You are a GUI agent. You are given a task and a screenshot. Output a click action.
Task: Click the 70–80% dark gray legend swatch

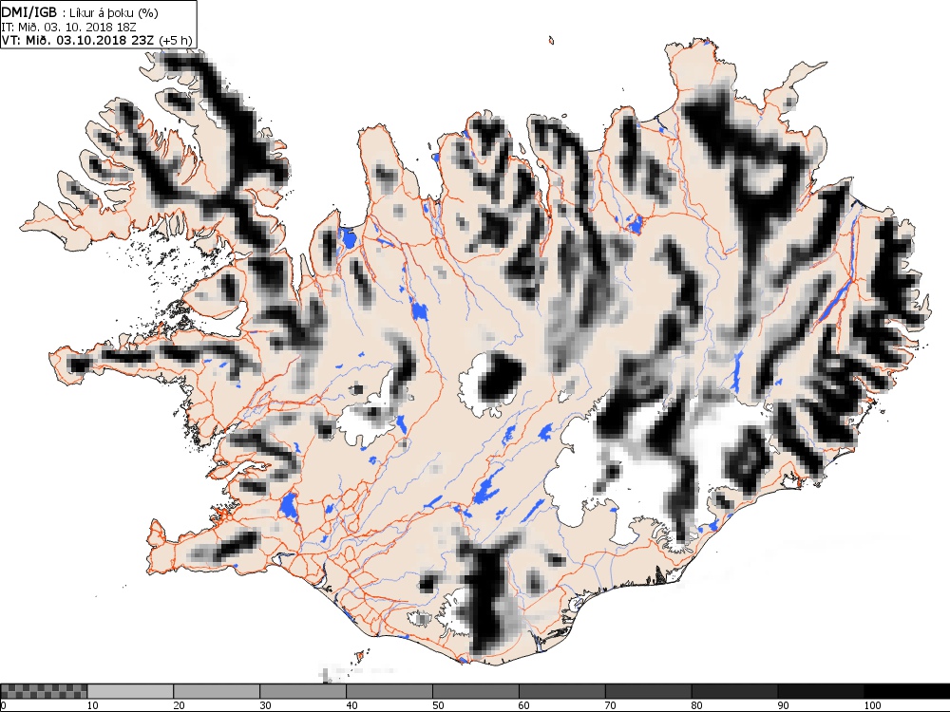tap(648, 691)
